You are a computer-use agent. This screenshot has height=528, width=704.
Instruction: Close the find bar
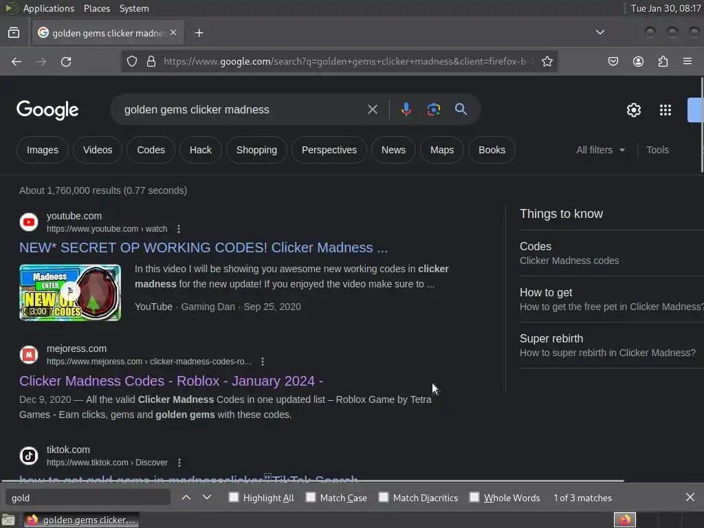click(x=690, y=497)
